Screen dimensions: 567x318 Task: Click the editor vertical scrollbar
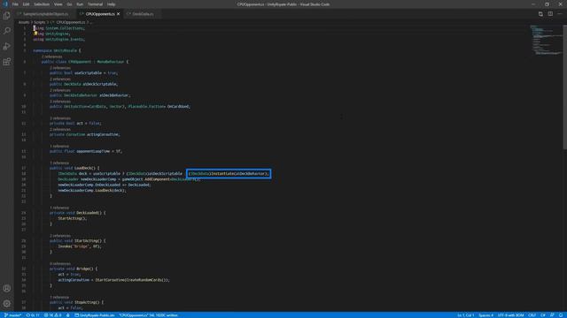coord(565,87)
